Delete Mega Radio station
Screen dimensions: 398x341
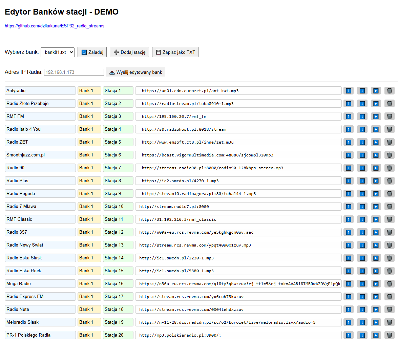click(x=390, y=284)
